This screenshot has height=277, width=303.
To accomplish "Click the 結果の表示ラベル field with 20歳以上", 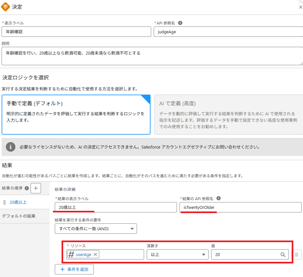I will [x=116, y=207].
